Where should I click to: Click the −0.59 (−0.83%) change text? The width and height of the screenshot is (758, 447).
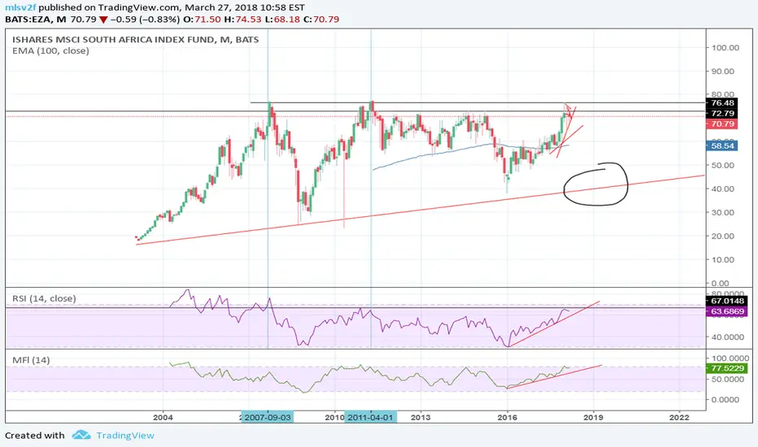[x=145, y=20]
